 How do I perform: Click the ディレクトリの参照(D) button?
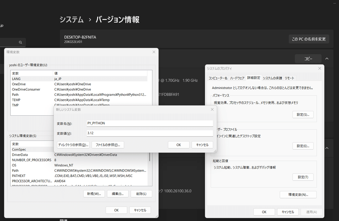tap(73, 144)
